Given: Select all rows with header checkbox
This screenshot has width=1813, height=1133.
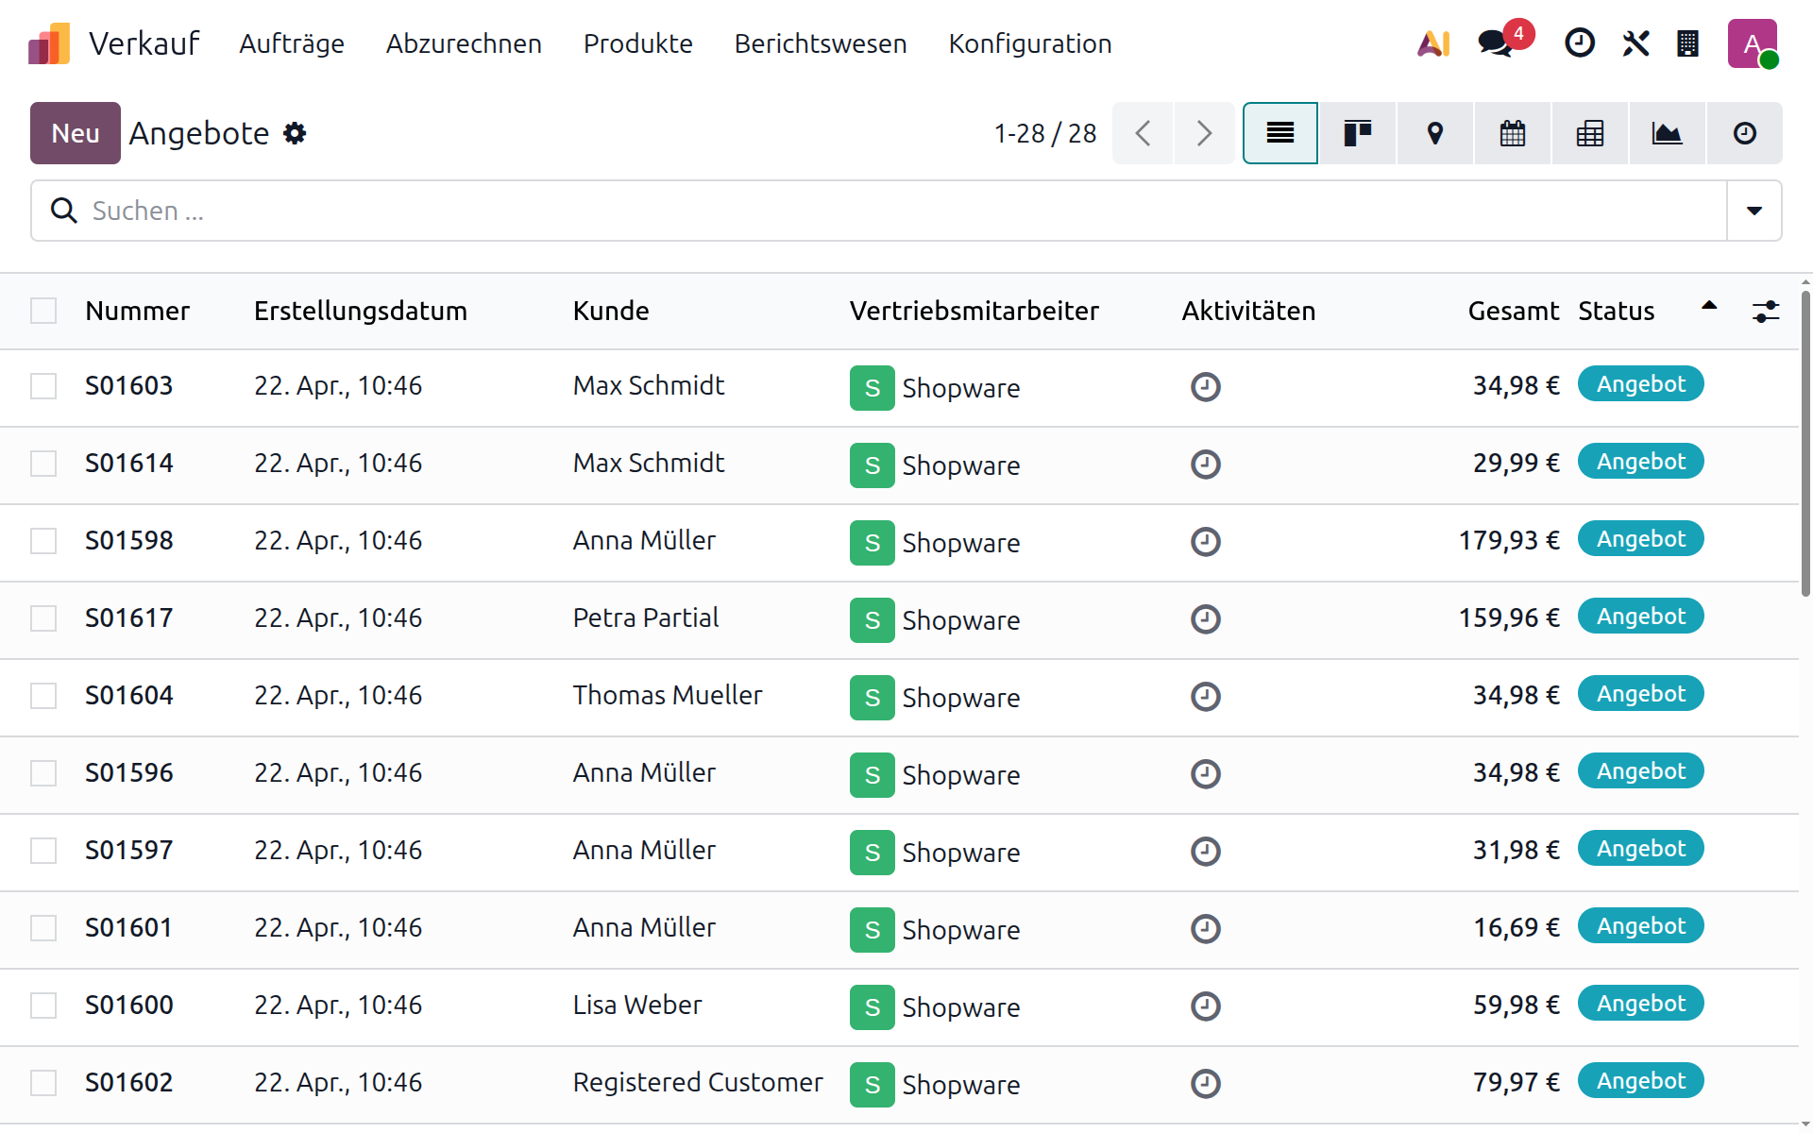Looking at the screenshot, I should point(43,311).
